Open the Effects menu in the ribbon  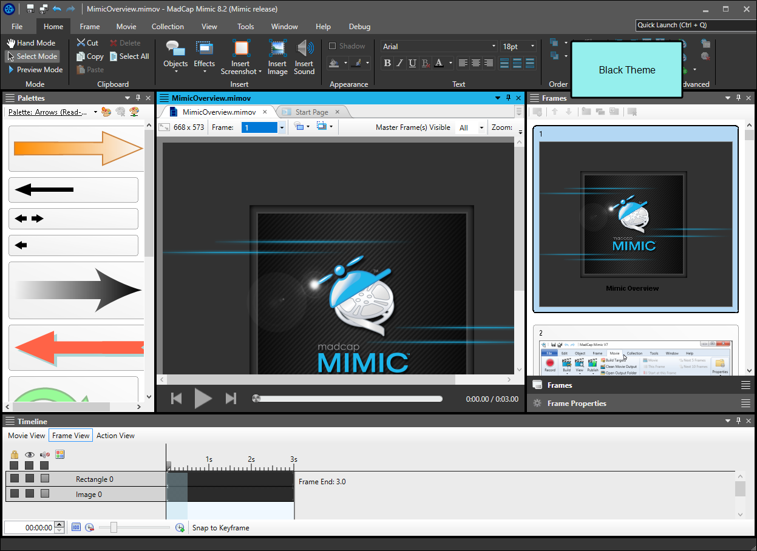tap(204, 57)
